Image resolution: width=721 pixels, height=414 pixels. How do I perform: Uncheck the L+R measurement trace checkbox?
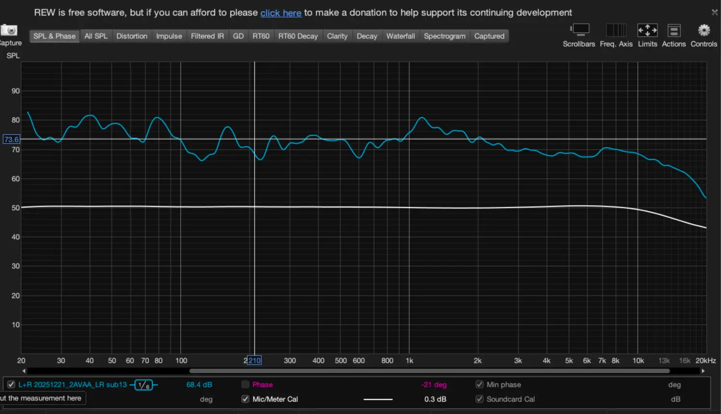tap(11, 385)
